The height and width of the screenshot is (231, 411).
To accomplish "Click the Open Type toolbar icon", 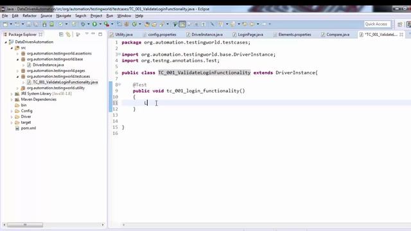I will click(x=147, y=24).
